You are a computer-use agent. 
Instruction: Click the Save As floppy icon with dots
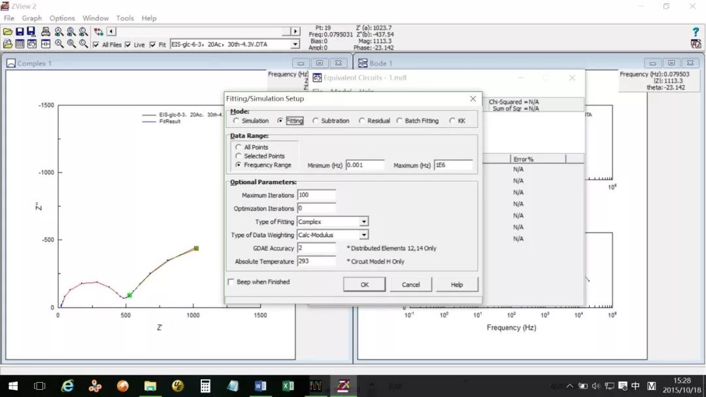[x=31, y=31]
